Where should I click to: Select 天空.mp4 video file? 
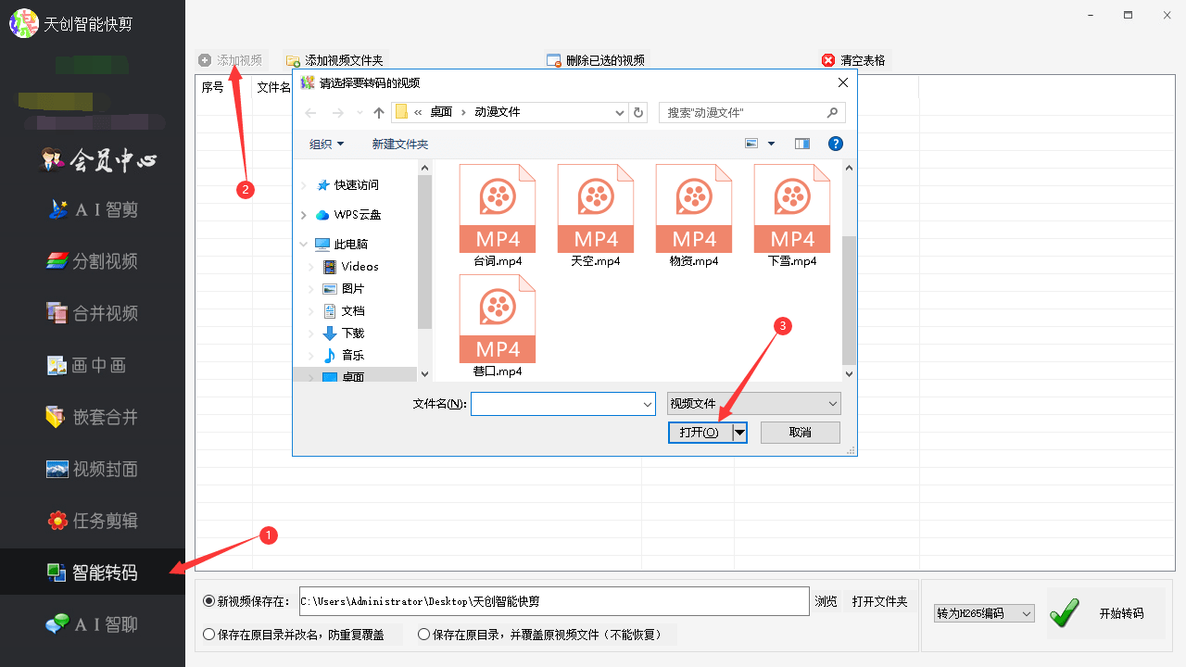point(596,216)
